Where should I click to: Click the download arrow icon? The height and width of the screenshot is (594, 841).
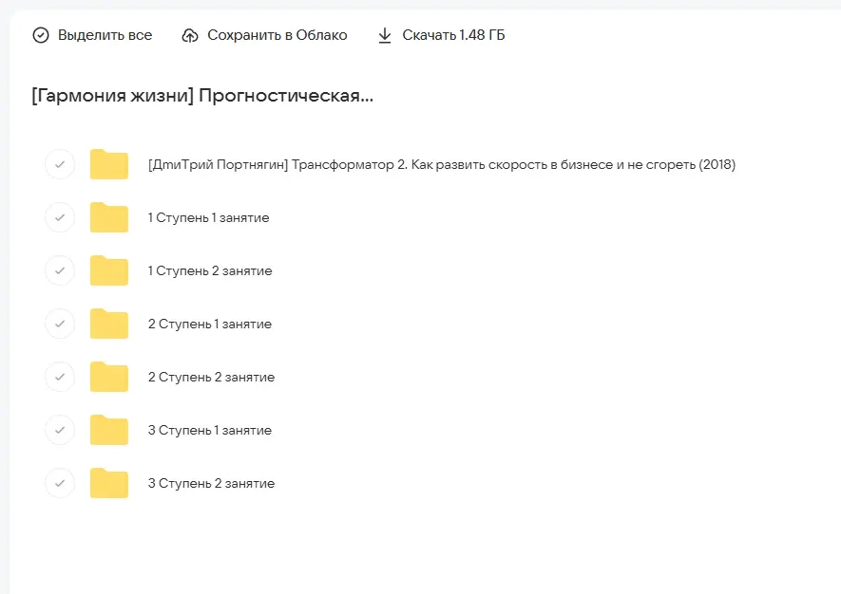(385, 35)
